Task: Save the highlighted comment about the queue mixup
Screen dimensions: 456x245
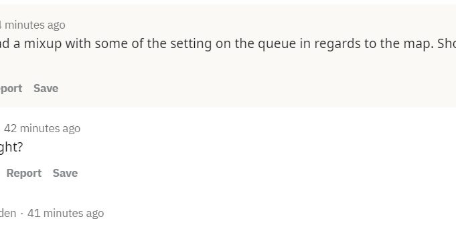Action: tap(46, 88)
